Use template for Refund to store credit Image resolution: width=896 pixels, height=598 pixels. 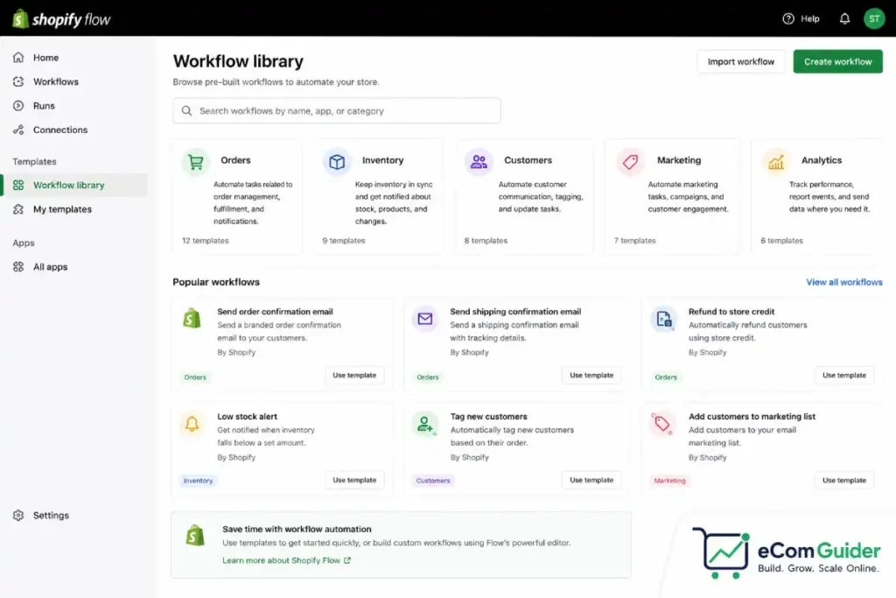click(844, 375)
